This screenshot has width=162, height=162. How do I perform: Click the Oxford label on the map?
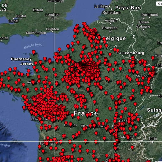pos(38,10)
